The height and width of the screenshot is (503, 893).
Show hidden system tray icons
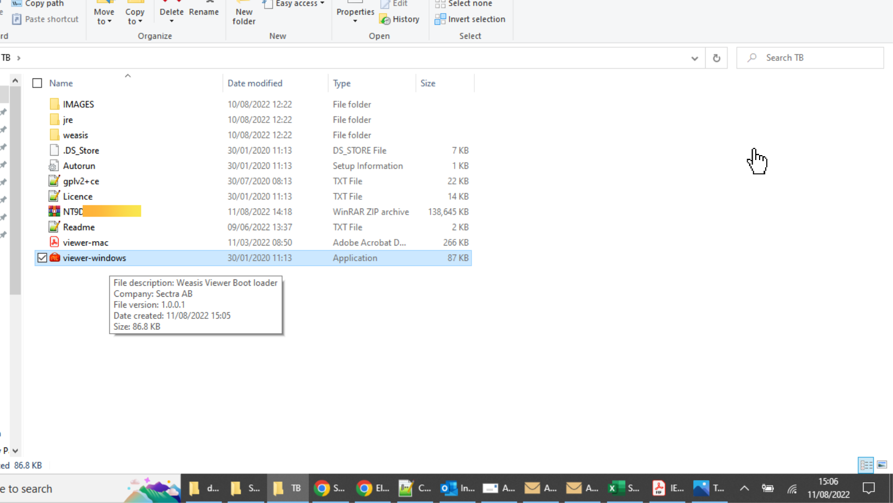click(744, 488)
